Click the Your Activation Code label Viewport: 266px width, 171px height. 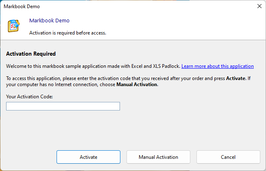[x=30, y=97]
